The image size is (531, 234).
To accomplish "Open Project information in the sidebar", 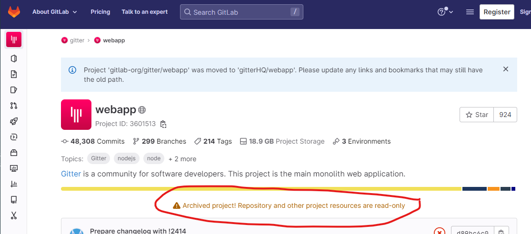I will pos(14,59).
